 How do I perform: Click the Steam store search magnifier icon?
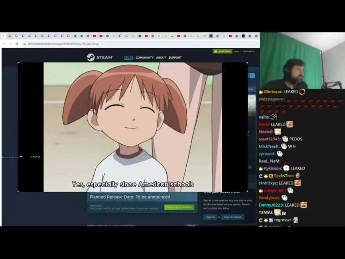coord(252,76)
